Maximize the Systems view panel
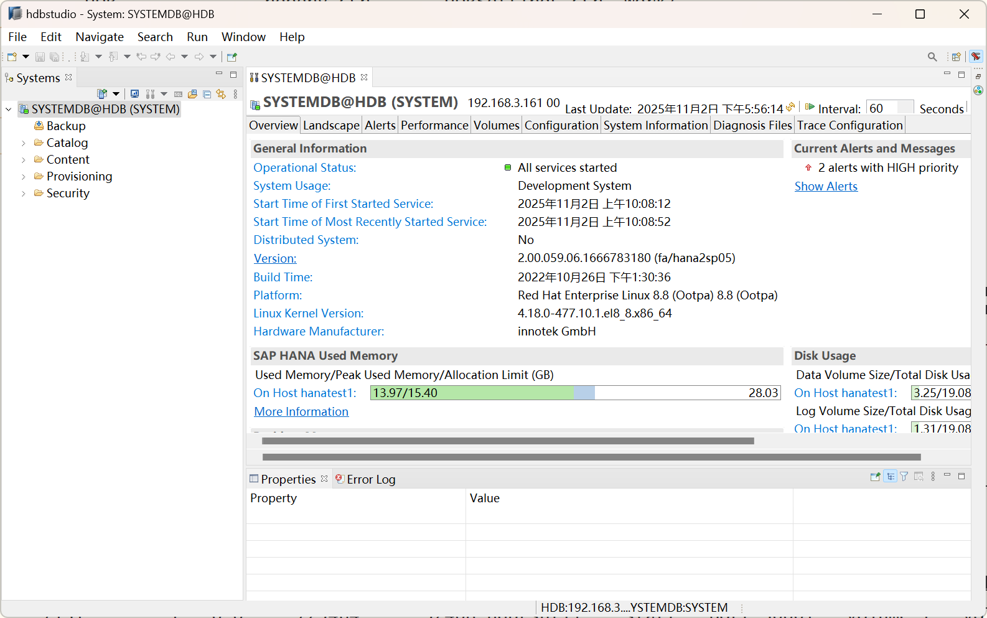 pos(233,75)
